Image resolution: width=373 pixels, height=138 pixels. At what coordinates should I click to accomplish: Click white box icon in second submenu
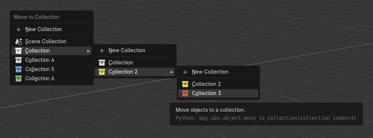pos(101,63)
